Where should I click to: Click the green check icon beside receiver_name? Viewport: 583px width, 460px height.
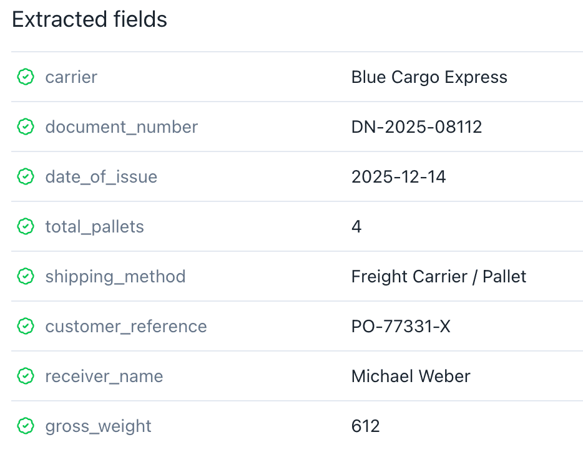click(x=26, y=376)
